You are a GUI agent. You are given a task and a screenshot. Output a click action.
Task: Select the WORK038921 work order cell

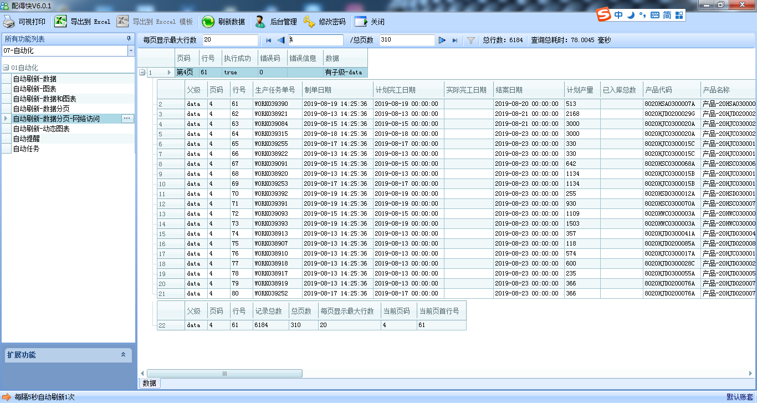277,114
